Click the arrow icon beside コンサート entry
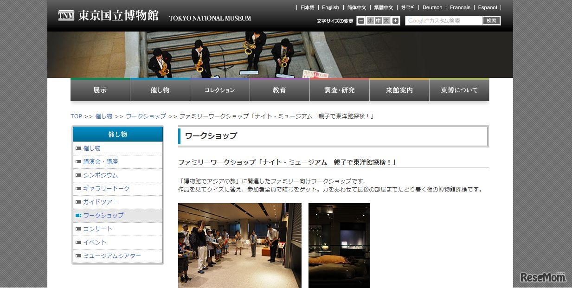 pos(78,229)
